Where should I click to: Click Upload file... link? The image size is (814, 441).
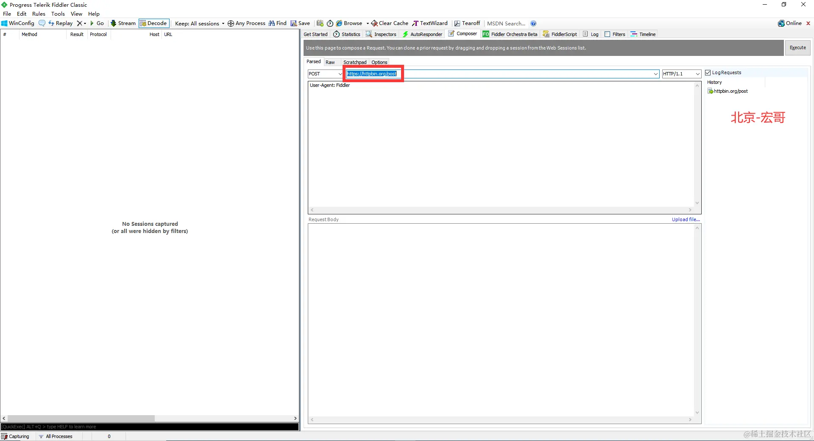[686, 219]
